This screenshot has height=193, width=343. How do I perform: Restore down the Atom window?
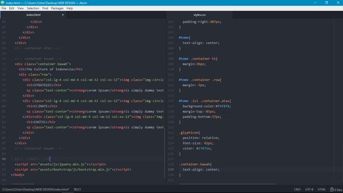pyautogui.click(x=326, y=3)
